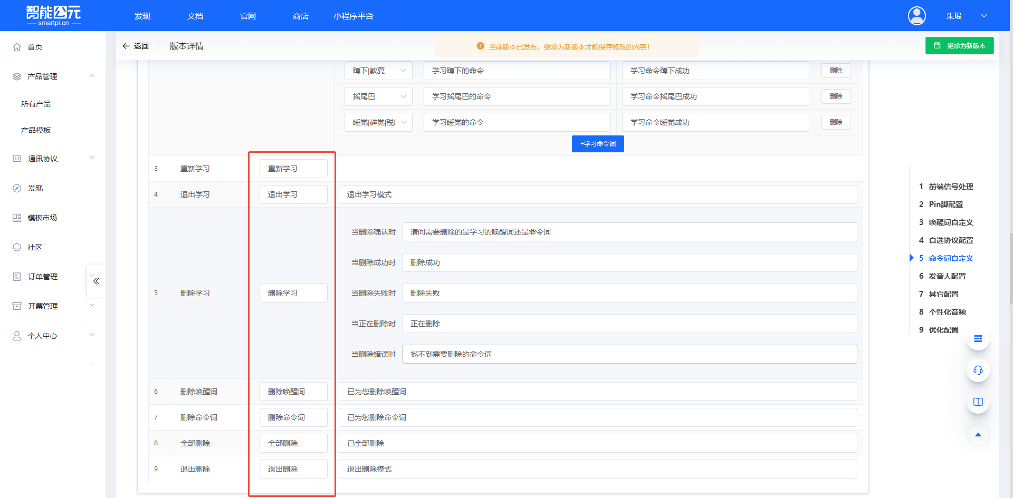
Task: Open the floating list outline icon
Action: [x=978, y=339]
